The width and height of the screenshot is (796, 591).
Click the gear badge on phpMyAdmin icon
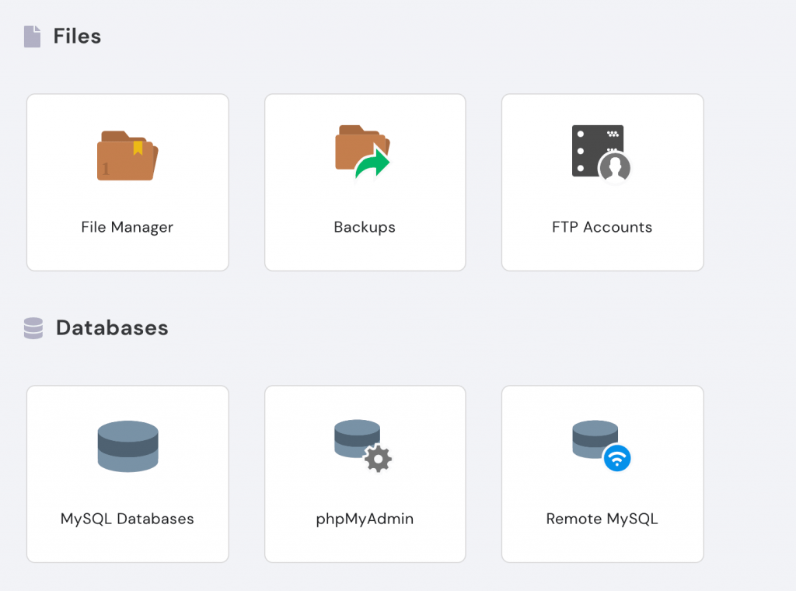[379, 459]
